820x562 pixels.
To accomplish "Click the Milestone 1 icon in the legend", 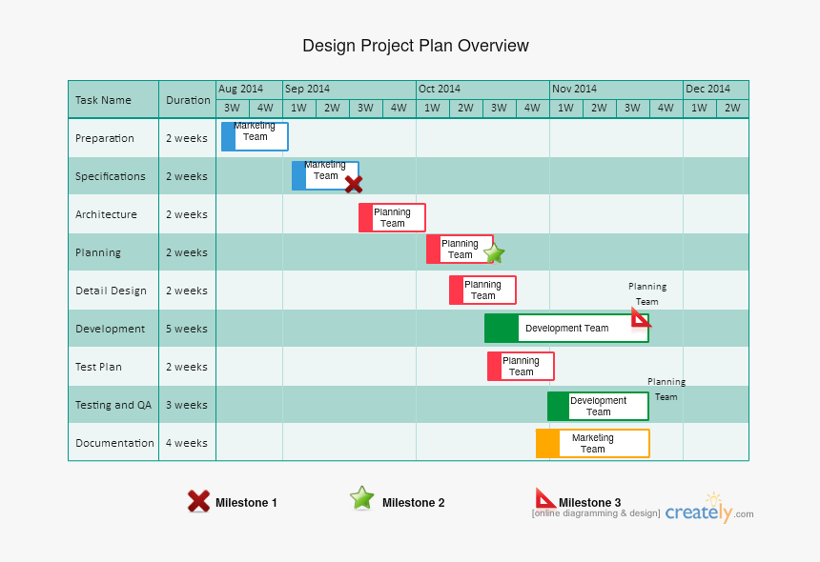I will (197, 502).
